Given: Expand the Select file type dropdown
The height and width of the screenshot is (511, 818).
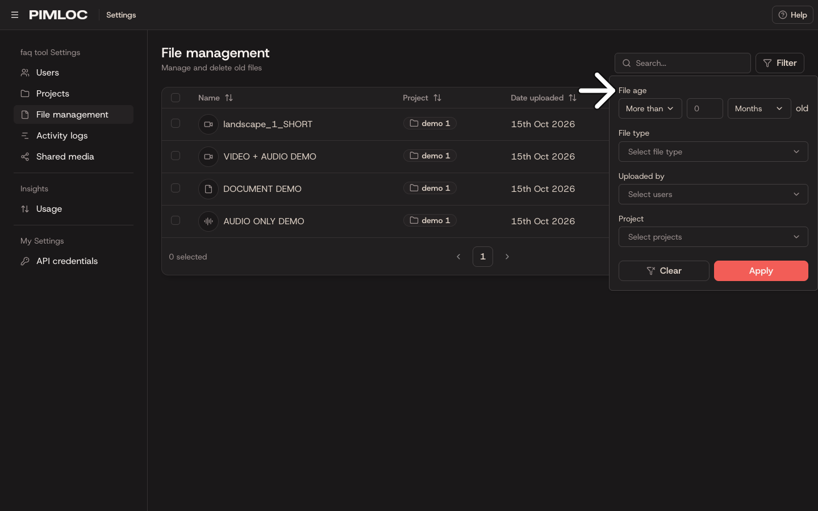Looking at the screenshot, I should [x=713, y=152].
